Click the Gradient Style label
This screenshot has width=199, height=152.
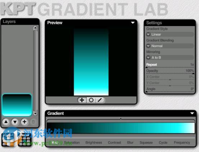point(157,29)
